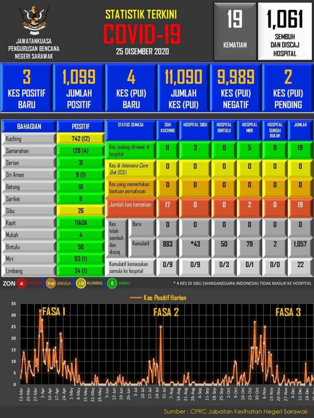Viewport: 314px width, 418px height.
Task: Select the 2 KES (PUI) PENDING tile
Action: (288, 87)
